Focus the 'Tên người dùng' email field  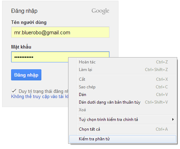60,32
